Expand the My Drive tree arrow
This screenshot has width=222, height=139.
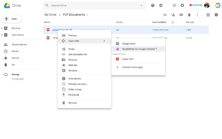(2, 28)
